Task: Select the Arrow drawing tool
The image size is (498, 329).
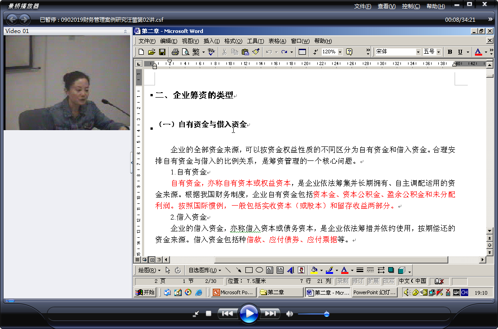Action: point(239,270)
